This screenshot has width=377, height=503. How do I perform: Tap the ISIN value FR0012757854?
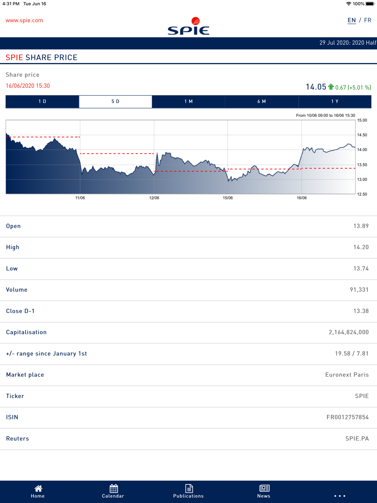[x=348, y=417]
